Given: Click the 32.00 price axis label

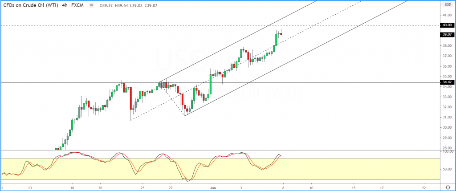Looking at the screenshot, I should 447,107.
